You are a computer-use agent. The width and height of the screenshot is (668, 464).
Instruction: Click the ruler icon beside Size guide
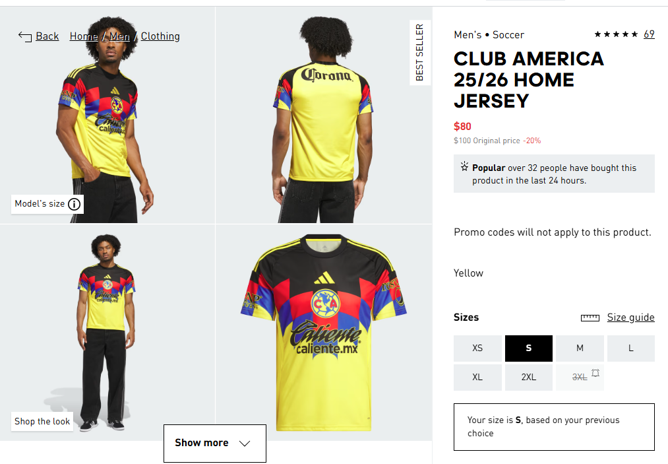coord(590,317)
